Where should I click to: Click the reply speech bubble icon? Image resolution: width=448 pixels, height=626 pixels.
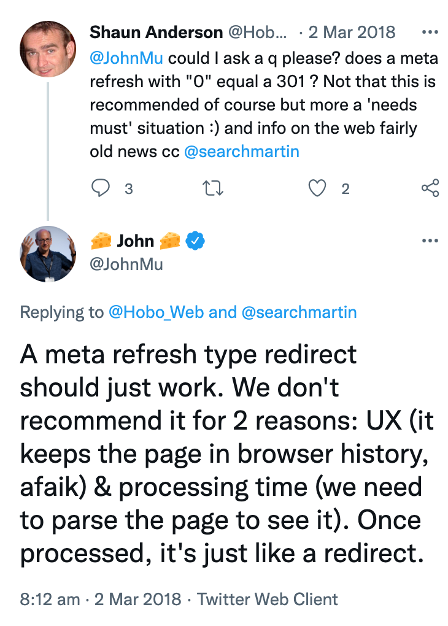[x=100, y=188]
